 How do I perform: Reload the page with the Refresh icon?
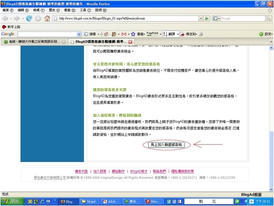coord(29,18)
